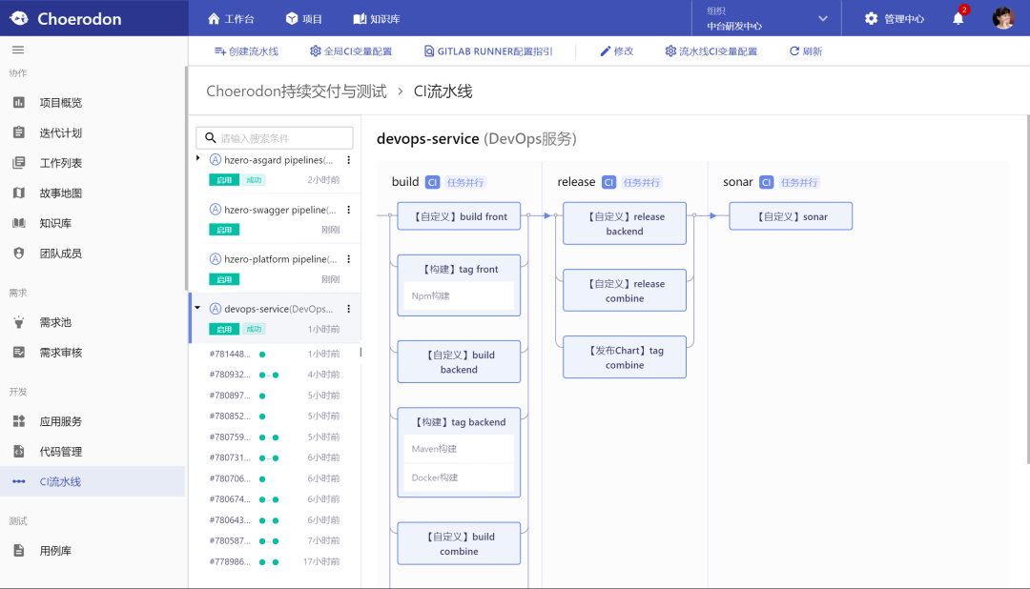Click the 修改 edit button
Image resolution: width=1030 pixels, height=589 pixels.
tap(616, 51)
